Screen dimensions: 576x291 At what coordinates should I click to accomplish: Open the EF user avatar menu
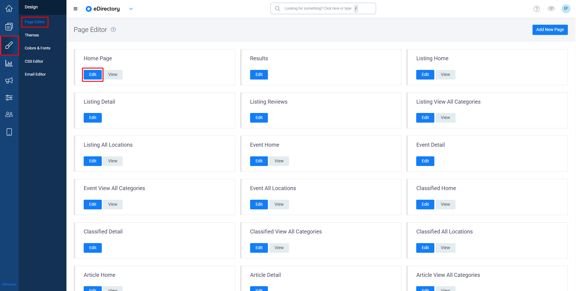tap(566, 8)
